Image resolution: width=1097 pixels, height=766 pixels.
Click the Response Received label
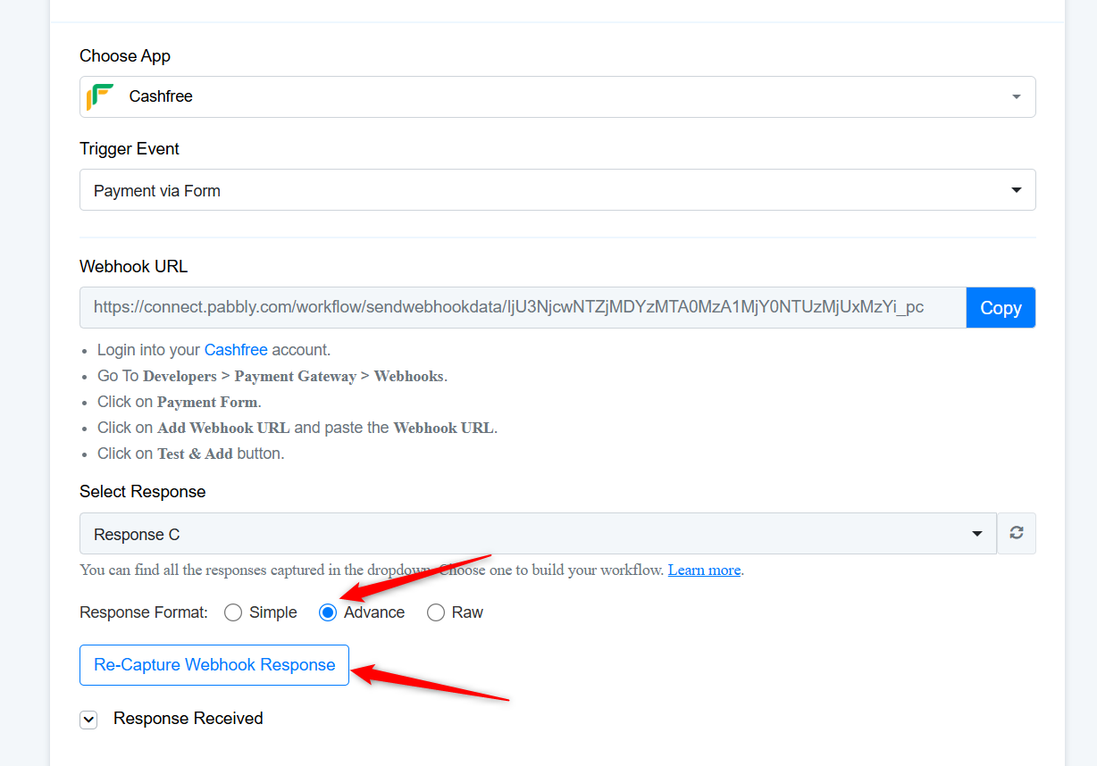188,719
